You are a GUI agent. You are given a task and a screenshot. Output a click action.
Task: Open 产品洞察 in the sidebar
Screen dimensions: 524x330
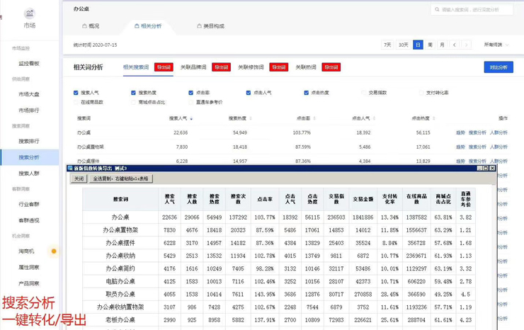coord(29,283)
